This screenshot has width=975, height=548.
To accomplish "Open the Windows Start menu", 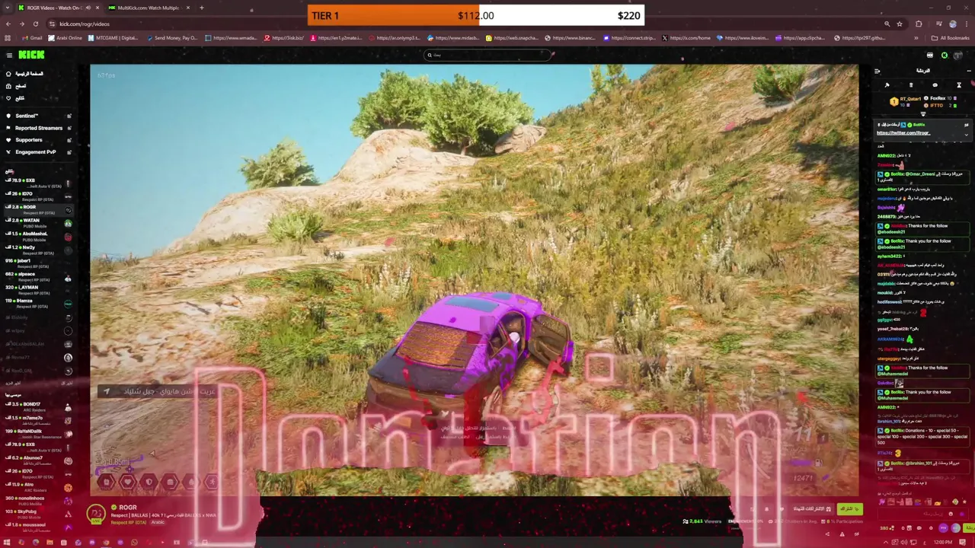I will click(7, 543).
